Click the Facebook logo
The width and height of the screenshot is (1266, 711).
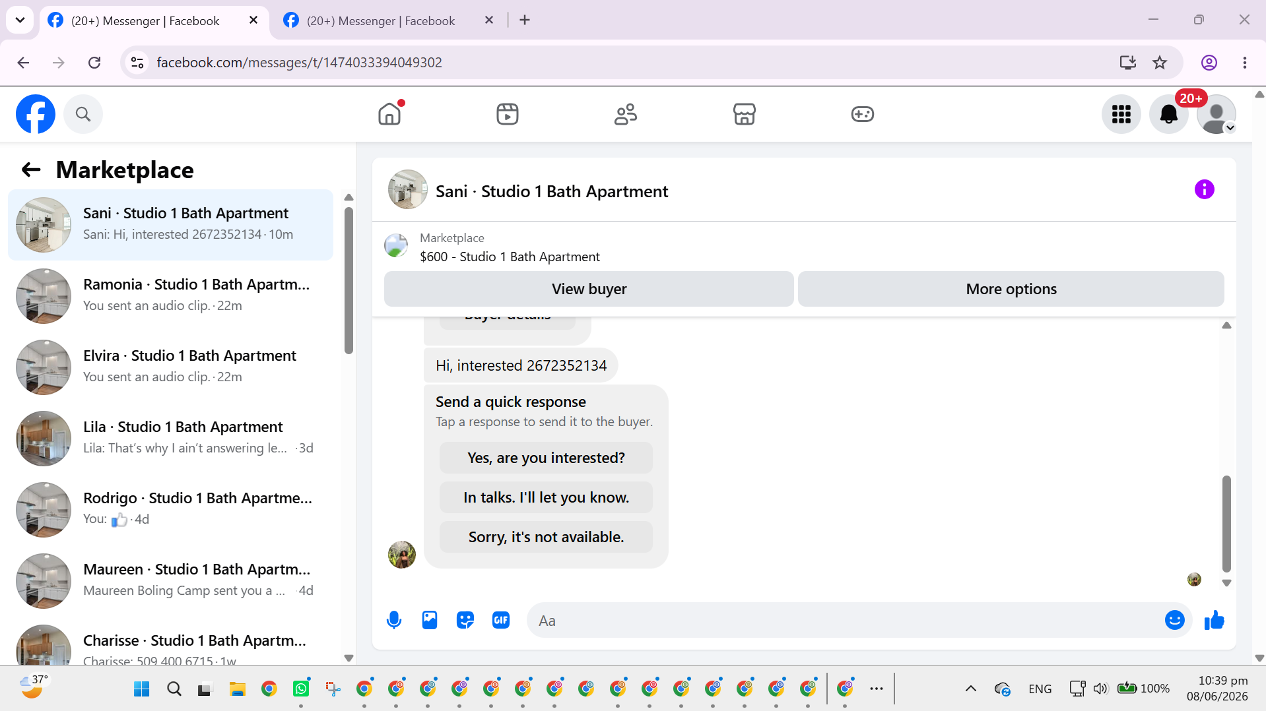[x=36, y=114]
